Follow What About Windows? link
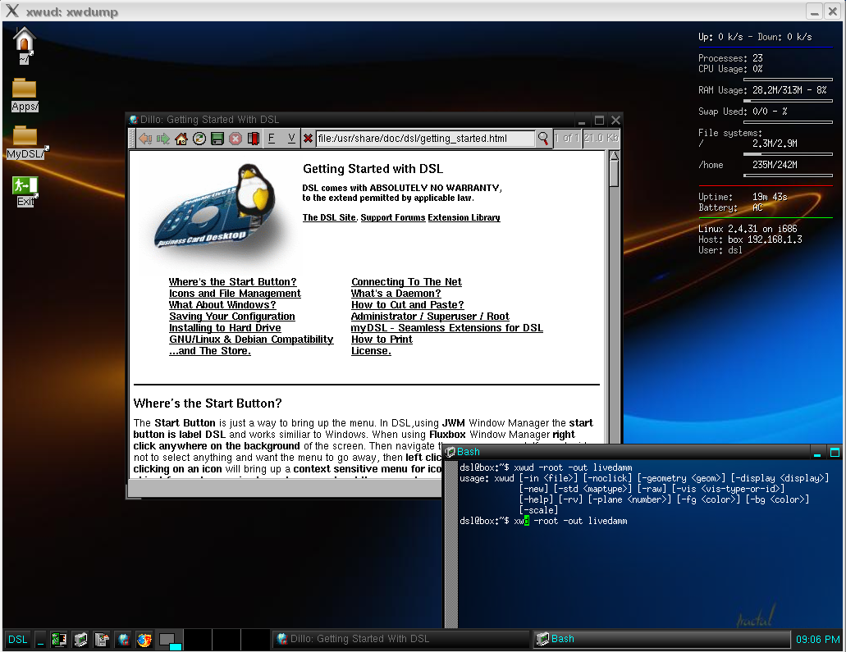This screenshot has height=652, width=846. coord(222,305)
